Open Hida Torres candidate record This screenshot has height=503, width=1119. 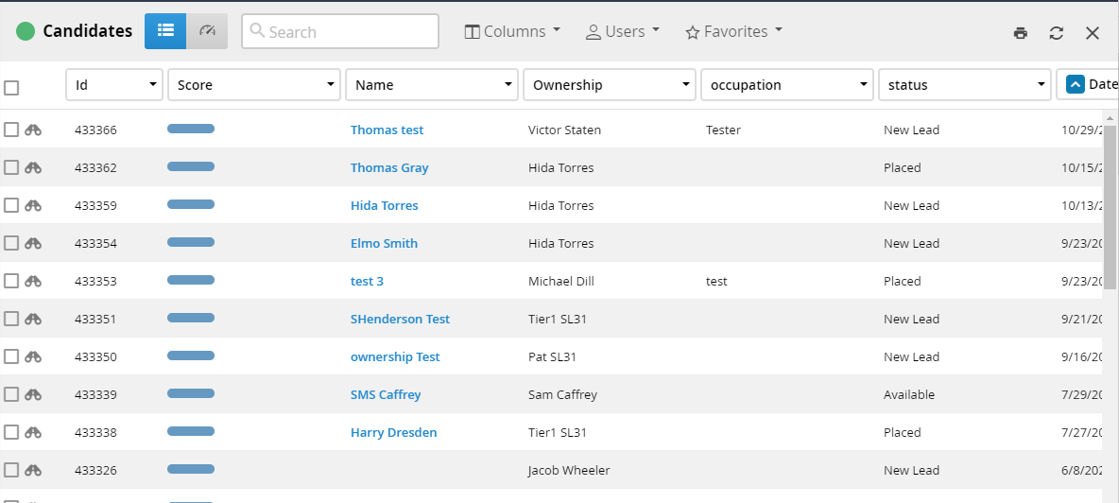pos(384,206)
